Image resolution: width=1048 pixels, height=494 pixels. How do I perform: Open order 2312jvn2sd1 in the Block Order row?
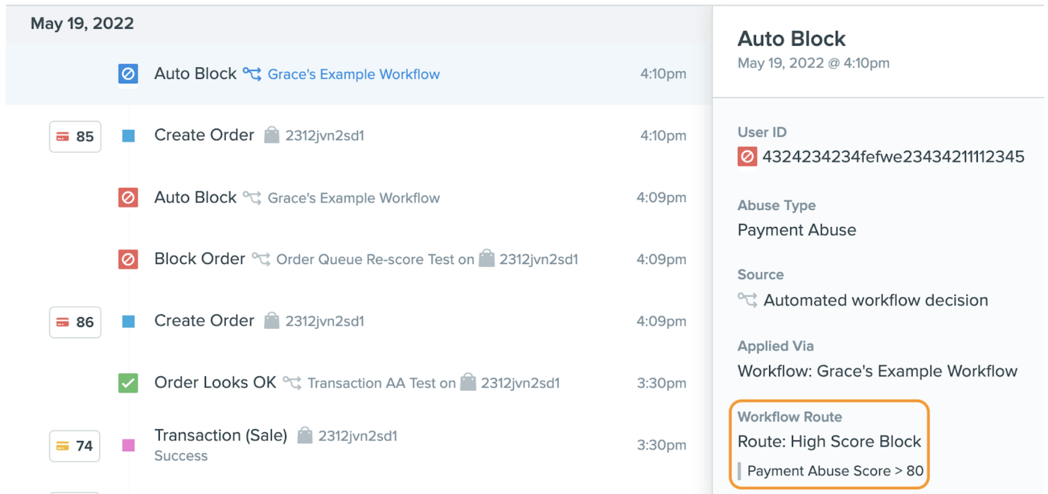point(539,260)
